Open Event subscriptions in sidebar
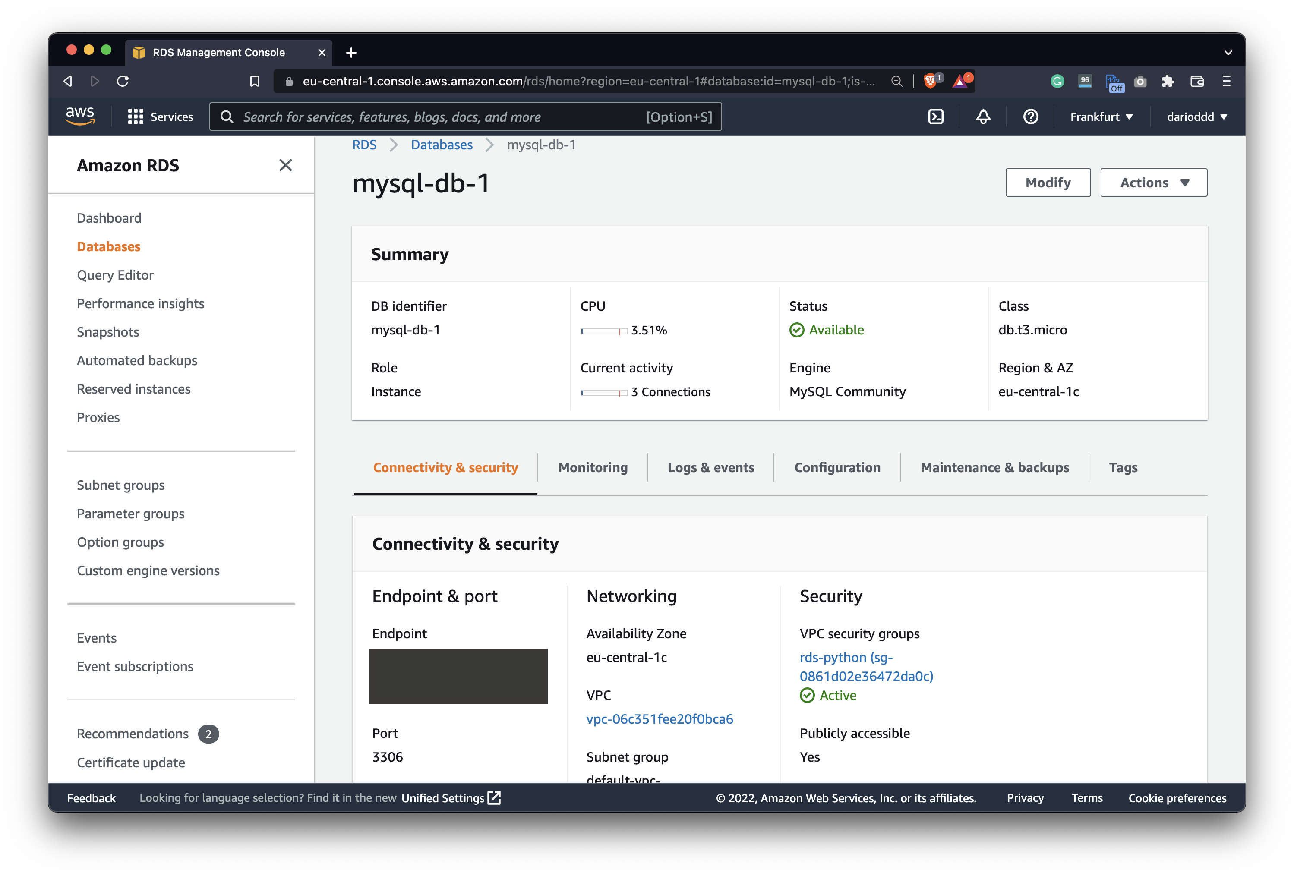1294x876 pixels. click(x=135, y=666)
